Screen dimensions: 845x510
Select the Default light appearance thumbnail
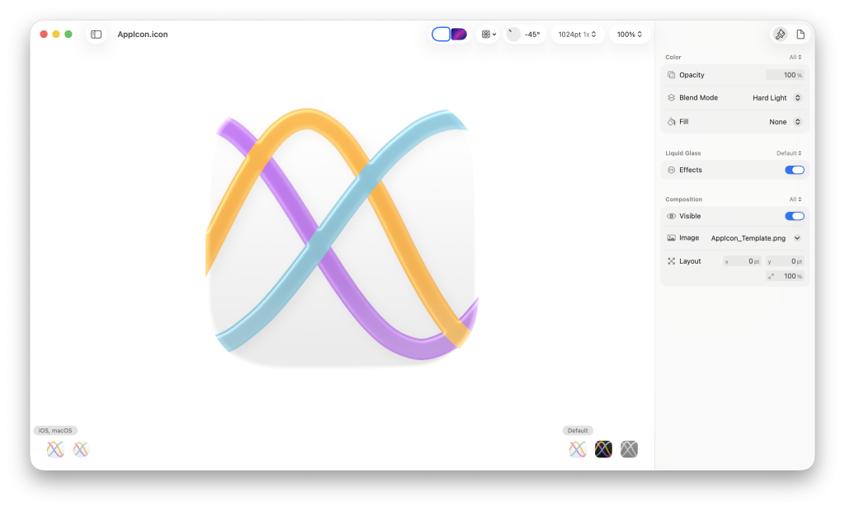[578, 449]
